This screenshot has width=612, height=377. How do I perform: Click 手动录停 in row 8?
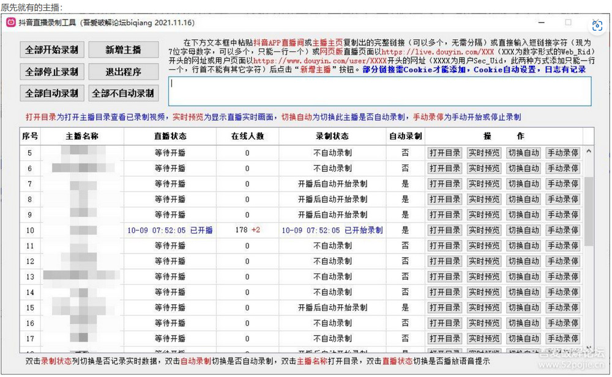[x=563, y=199]
